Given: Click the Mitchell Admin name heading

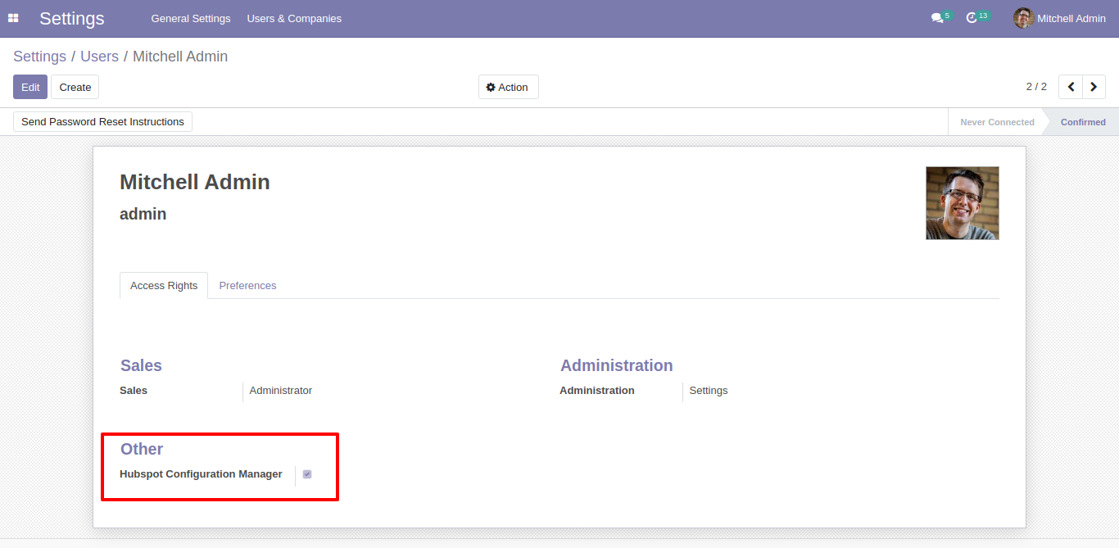Looking at the screenshot, I should point(195,182).
